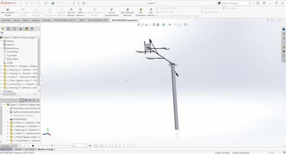Viewport: 286px width, 154px height.
Task: Expand Shaft<1> in the feature tree
Action: (1, 77)
